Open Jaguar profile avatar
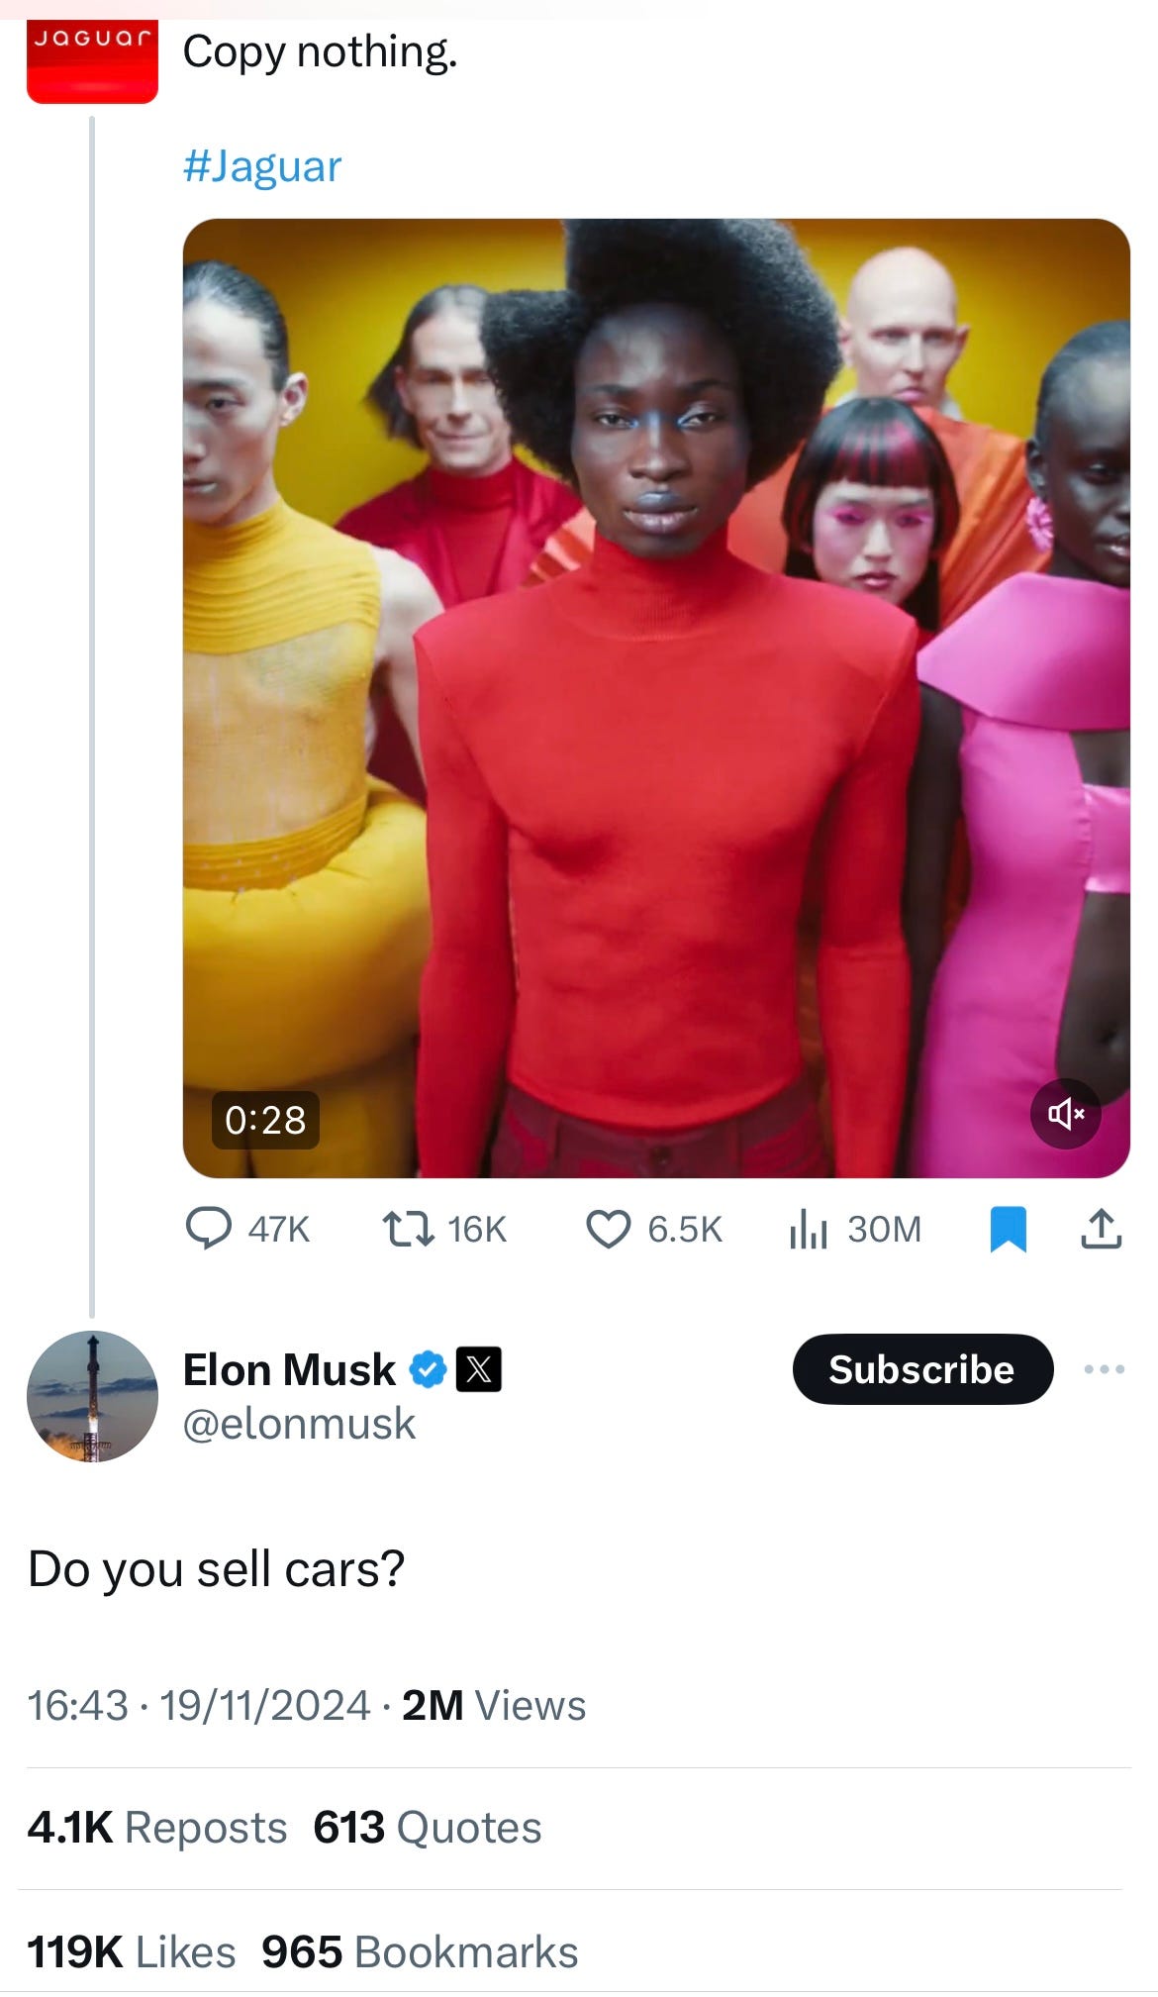Screen dimensions: 1158x1997 tap(92, 61)
